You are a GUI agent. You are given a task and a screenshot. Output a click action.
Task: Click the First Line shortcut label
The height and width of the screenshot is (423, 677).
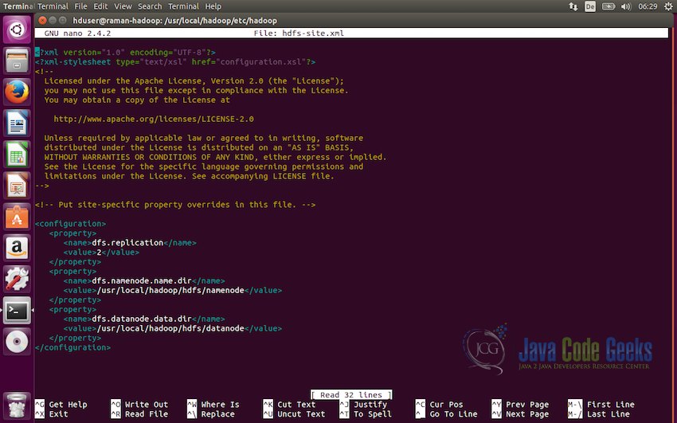611,405
